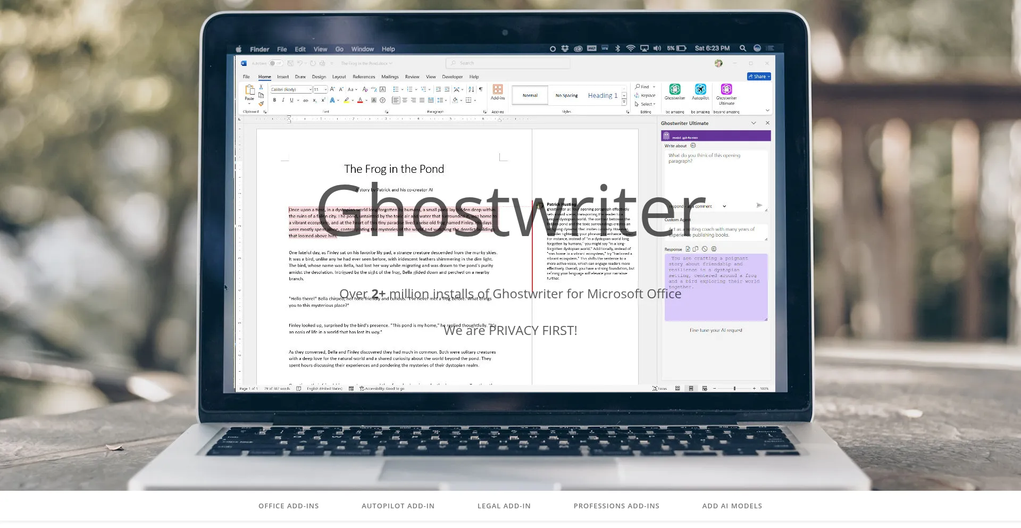Screen dimensions: 1021x528
Task: Apply the Heading 1 style
Action: click(602, 96)
